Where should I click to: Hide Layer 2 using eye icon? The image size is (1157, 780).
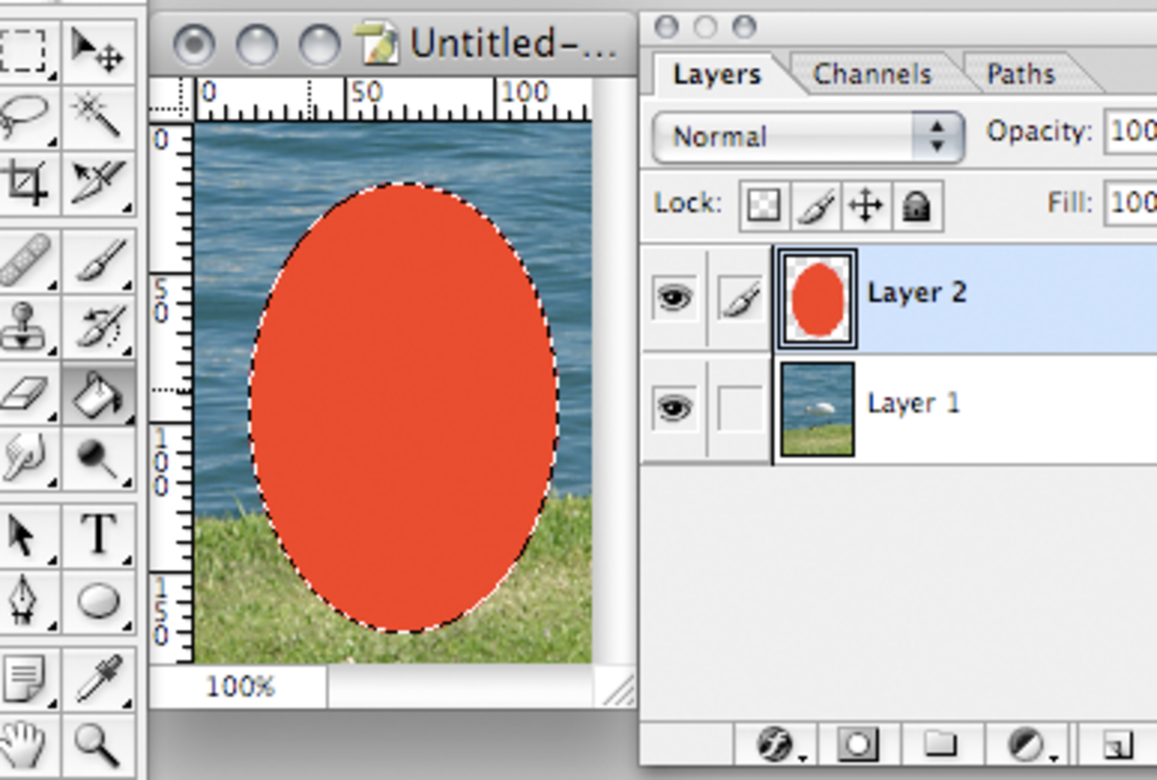point(674,298)
